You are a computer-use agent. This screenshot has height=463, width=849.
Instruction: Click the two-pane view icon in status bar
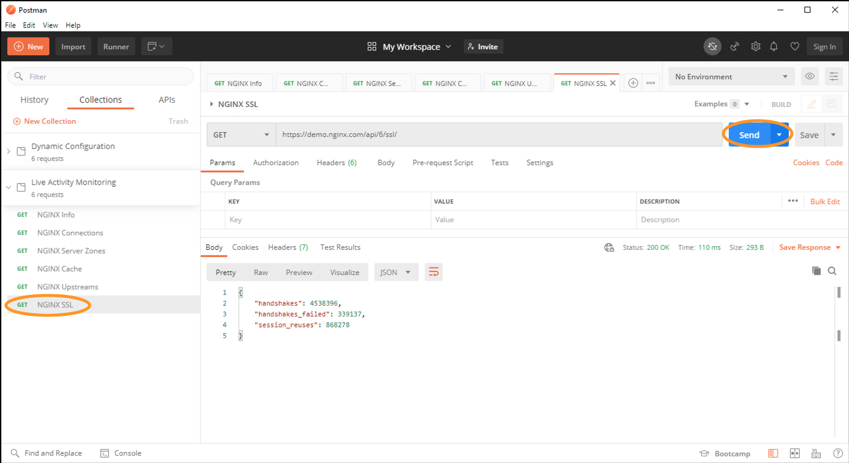[x=794, y=453]
